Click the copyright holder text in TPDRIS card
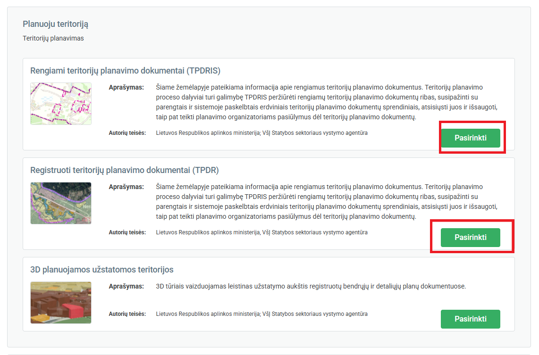This screenshot has width=539, height=355. 261,133
